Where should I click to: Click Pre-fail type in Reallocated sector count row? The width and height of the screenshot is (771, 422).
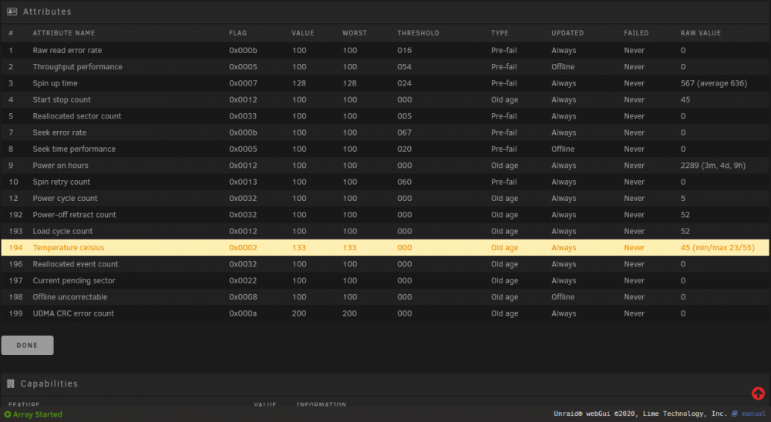tap(504, 116)
